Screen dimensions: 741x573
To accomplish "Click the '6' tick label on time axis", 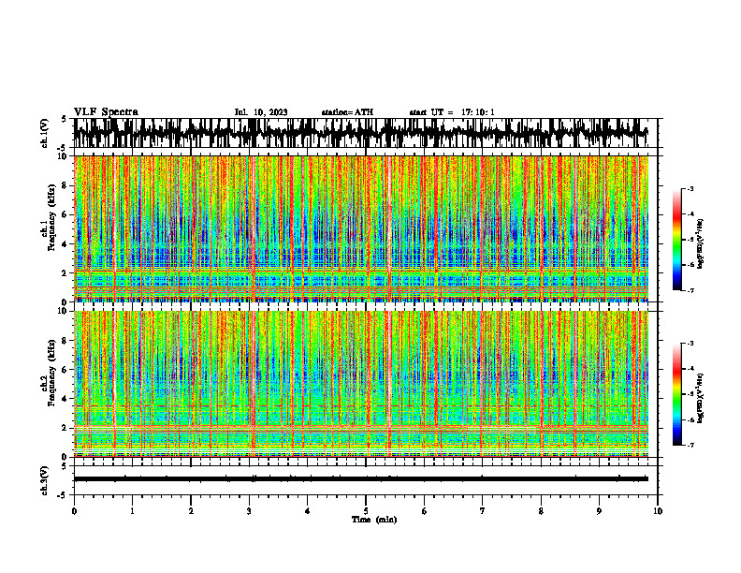I will click(425, 511).
